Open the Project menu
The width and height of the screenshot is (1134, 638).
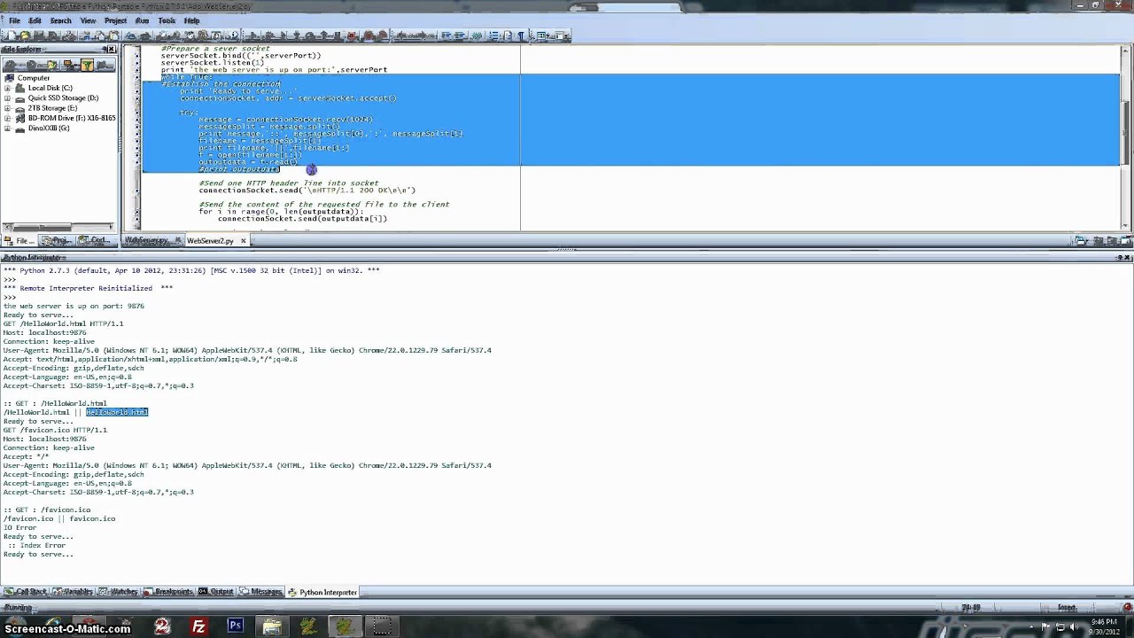115,20
